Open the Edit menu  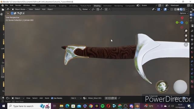pyautogui.click(x=12, y=5)
